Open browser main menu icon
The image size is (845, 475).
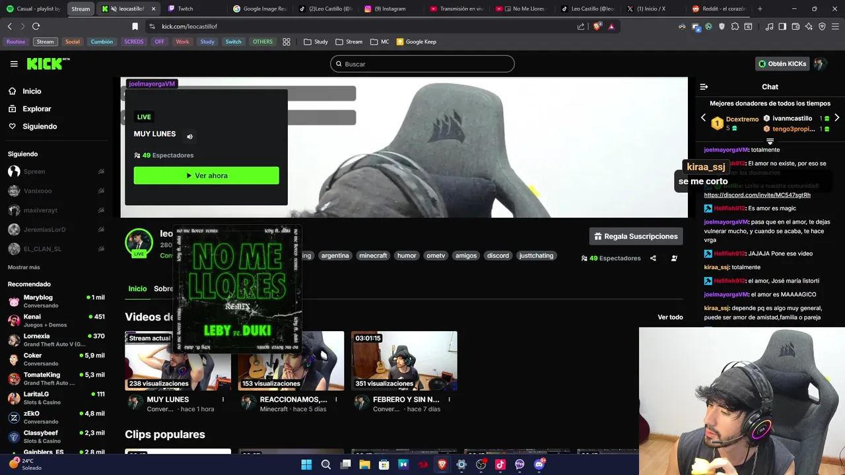(835, 26)
